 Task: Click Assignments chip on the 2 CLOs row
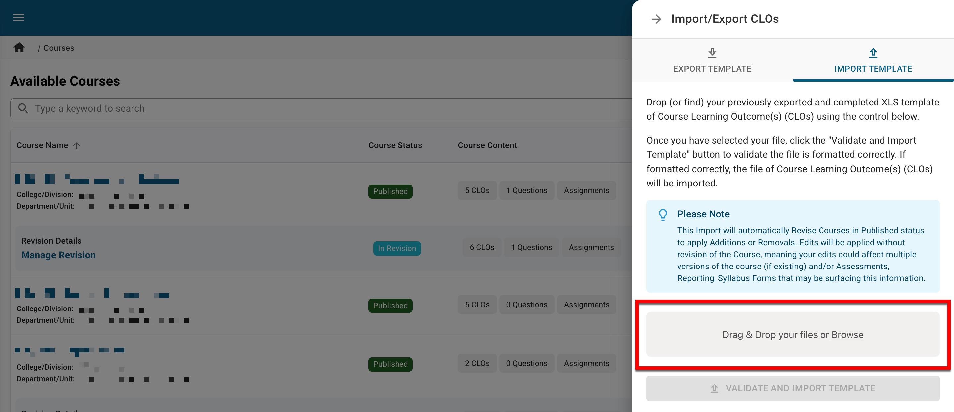(586, 363)
